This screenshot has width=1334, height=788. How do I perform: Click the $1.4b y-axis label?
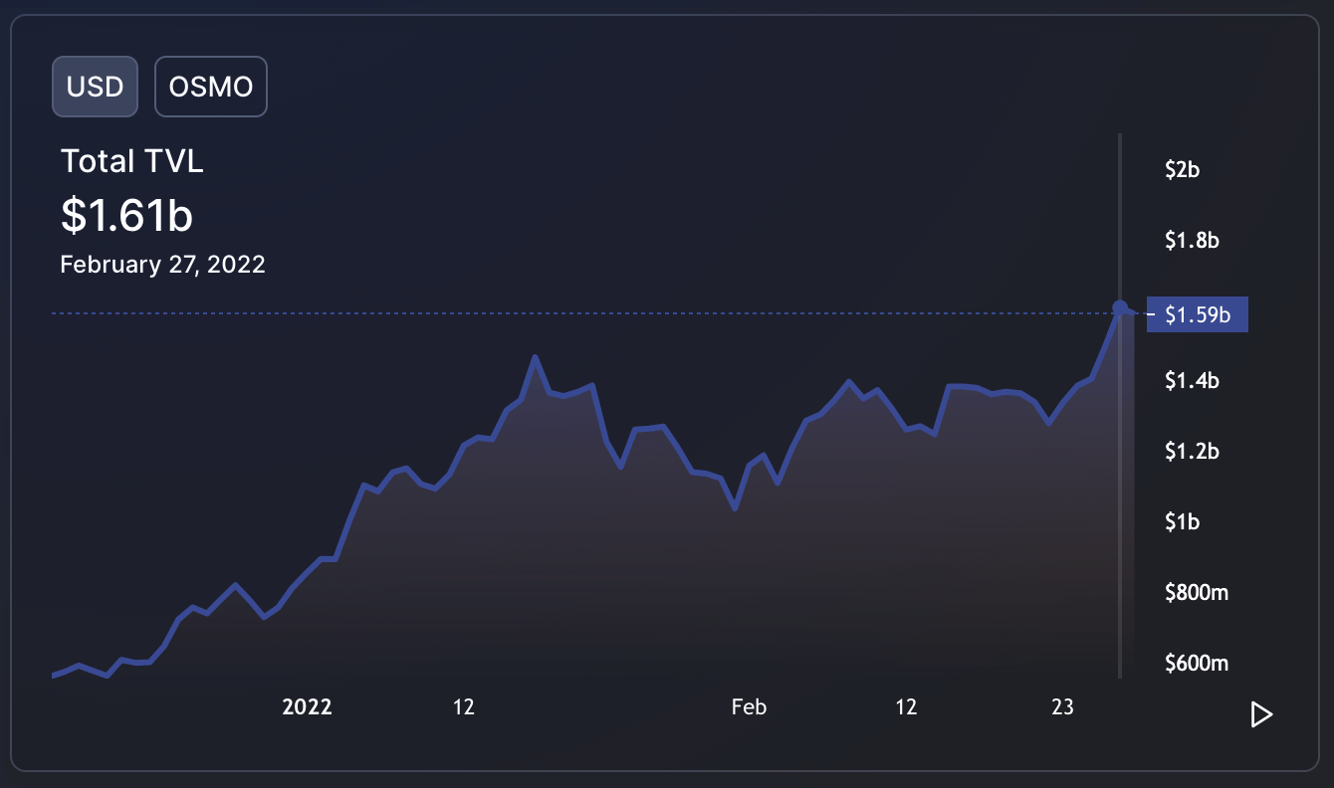tap(1192, 381)
